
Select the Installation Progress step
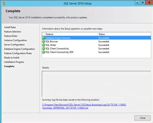point(14,62)
